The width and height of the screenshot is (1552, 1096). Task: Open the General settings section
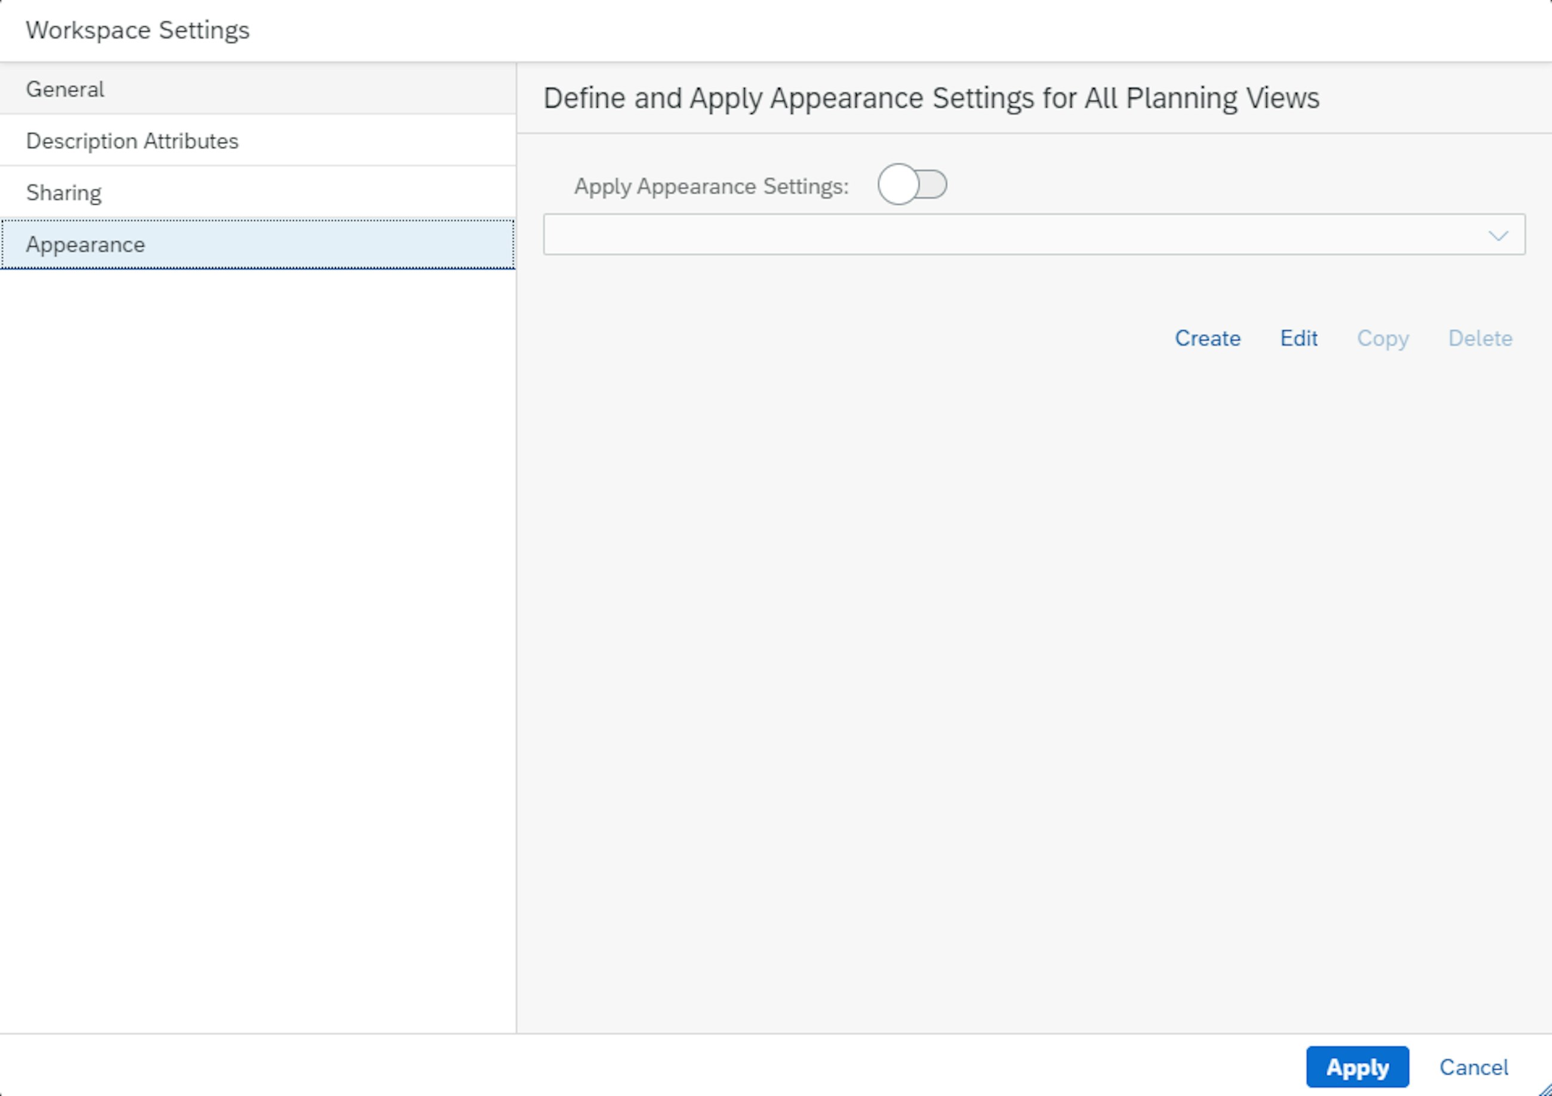(65, 90)
